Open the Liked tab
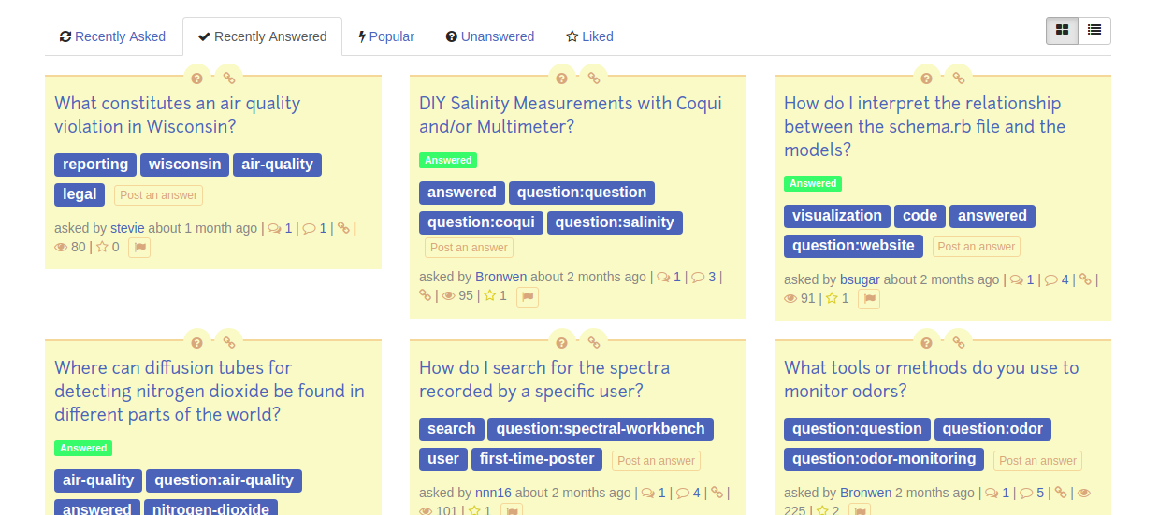 (589, 36)
